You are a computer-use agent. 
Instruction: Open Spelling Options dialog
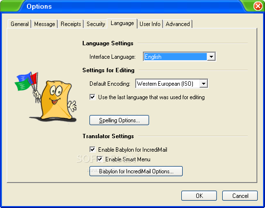tap(119, 120)
